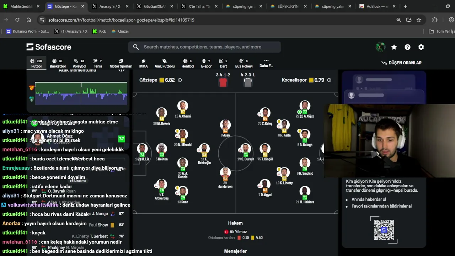Switch to MuhlisGedik browser tab
Screen dimensions: 455x256
click(x=21, y=6)
